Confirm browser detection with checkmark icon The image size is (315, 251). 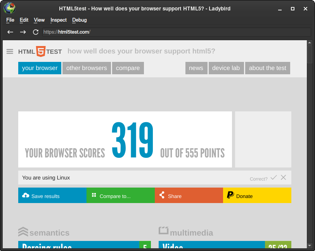point(273,177)
